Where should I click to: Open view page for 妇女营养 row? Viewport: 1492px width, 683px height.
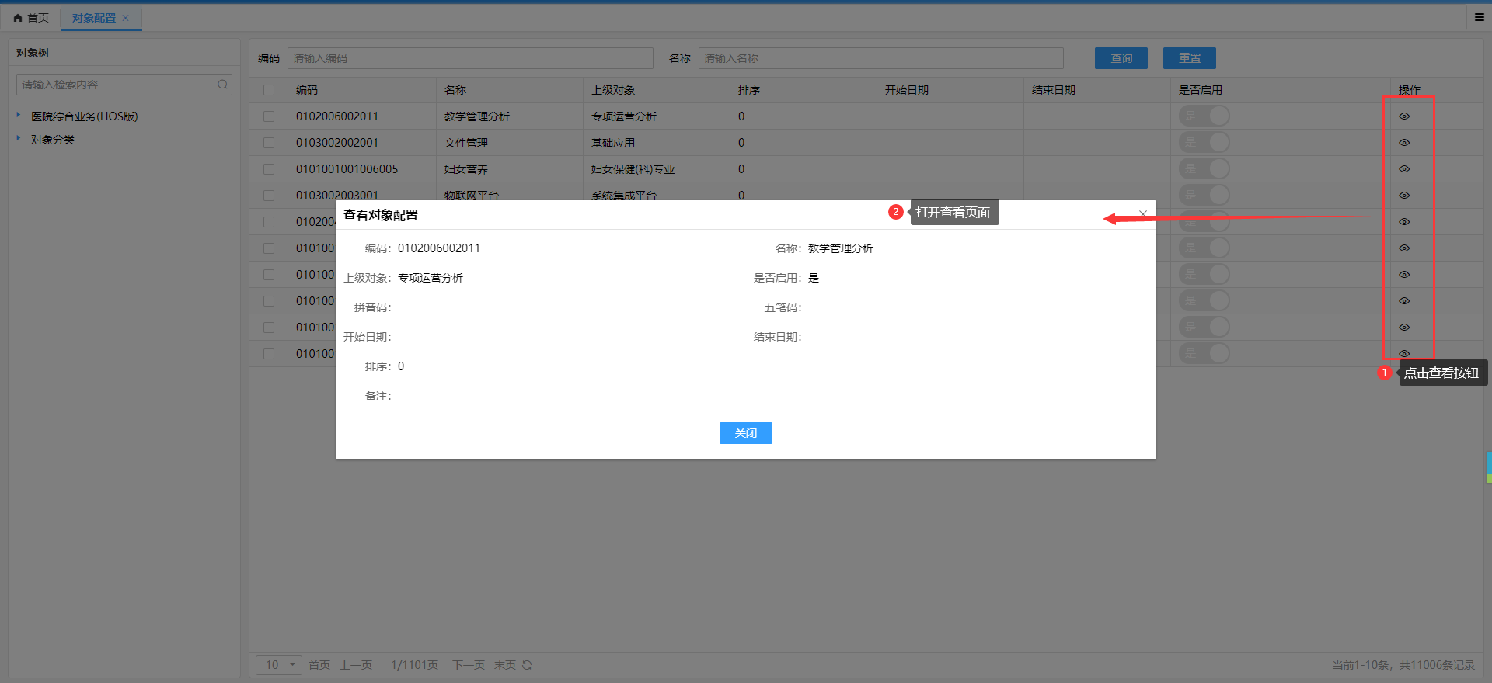click(x=1404, y=169)
